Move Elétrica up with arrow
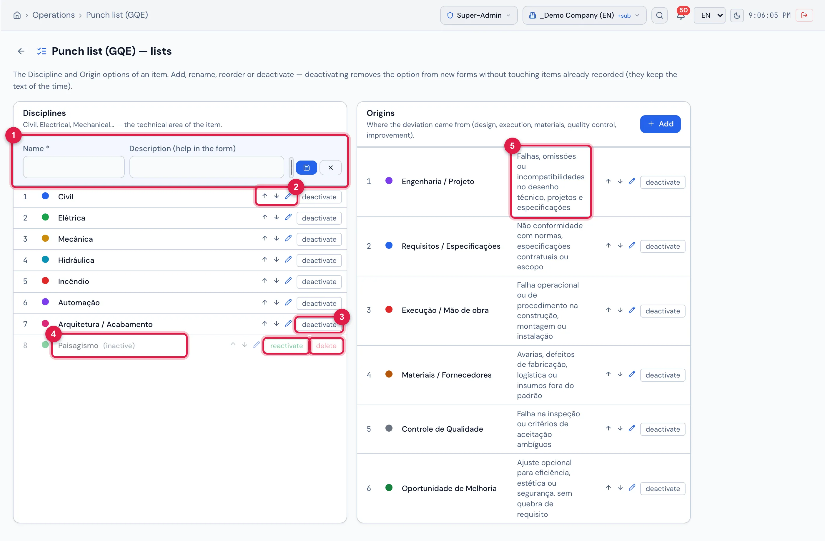Image resolution: width=825 pixels, height=541 pixels. click(265, 217)
